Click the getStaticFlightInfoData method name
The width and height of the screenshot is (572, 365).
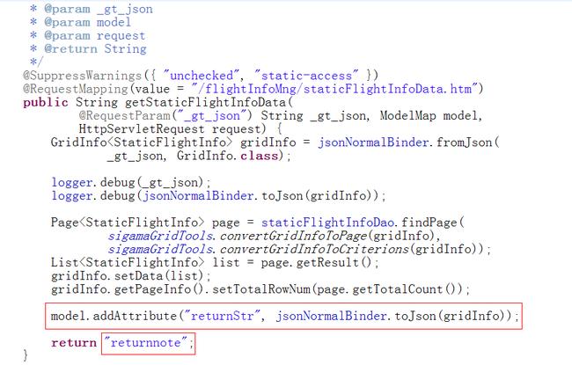click(205, 102)
